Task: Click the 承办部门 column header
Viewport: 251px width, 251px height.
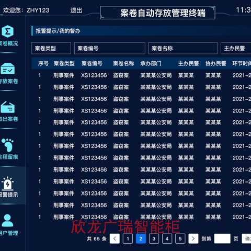Action: click(151, 63)
